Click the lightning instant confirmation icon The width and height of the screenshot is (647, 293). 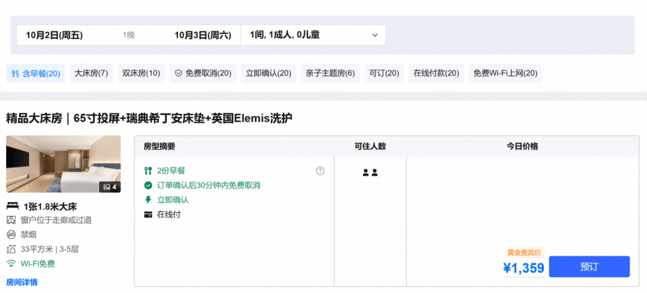click(148, 200)
